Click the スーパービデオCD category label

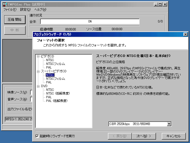pos(54,71)
